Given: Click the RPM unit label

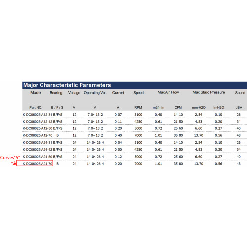Looking at the screenshot, I should pyautogui.click(x=138, y=107).
